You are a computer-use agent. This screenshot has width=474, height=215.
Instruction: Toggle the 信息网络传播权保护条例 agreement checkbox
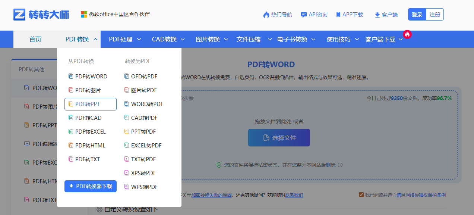click(361, 194)
